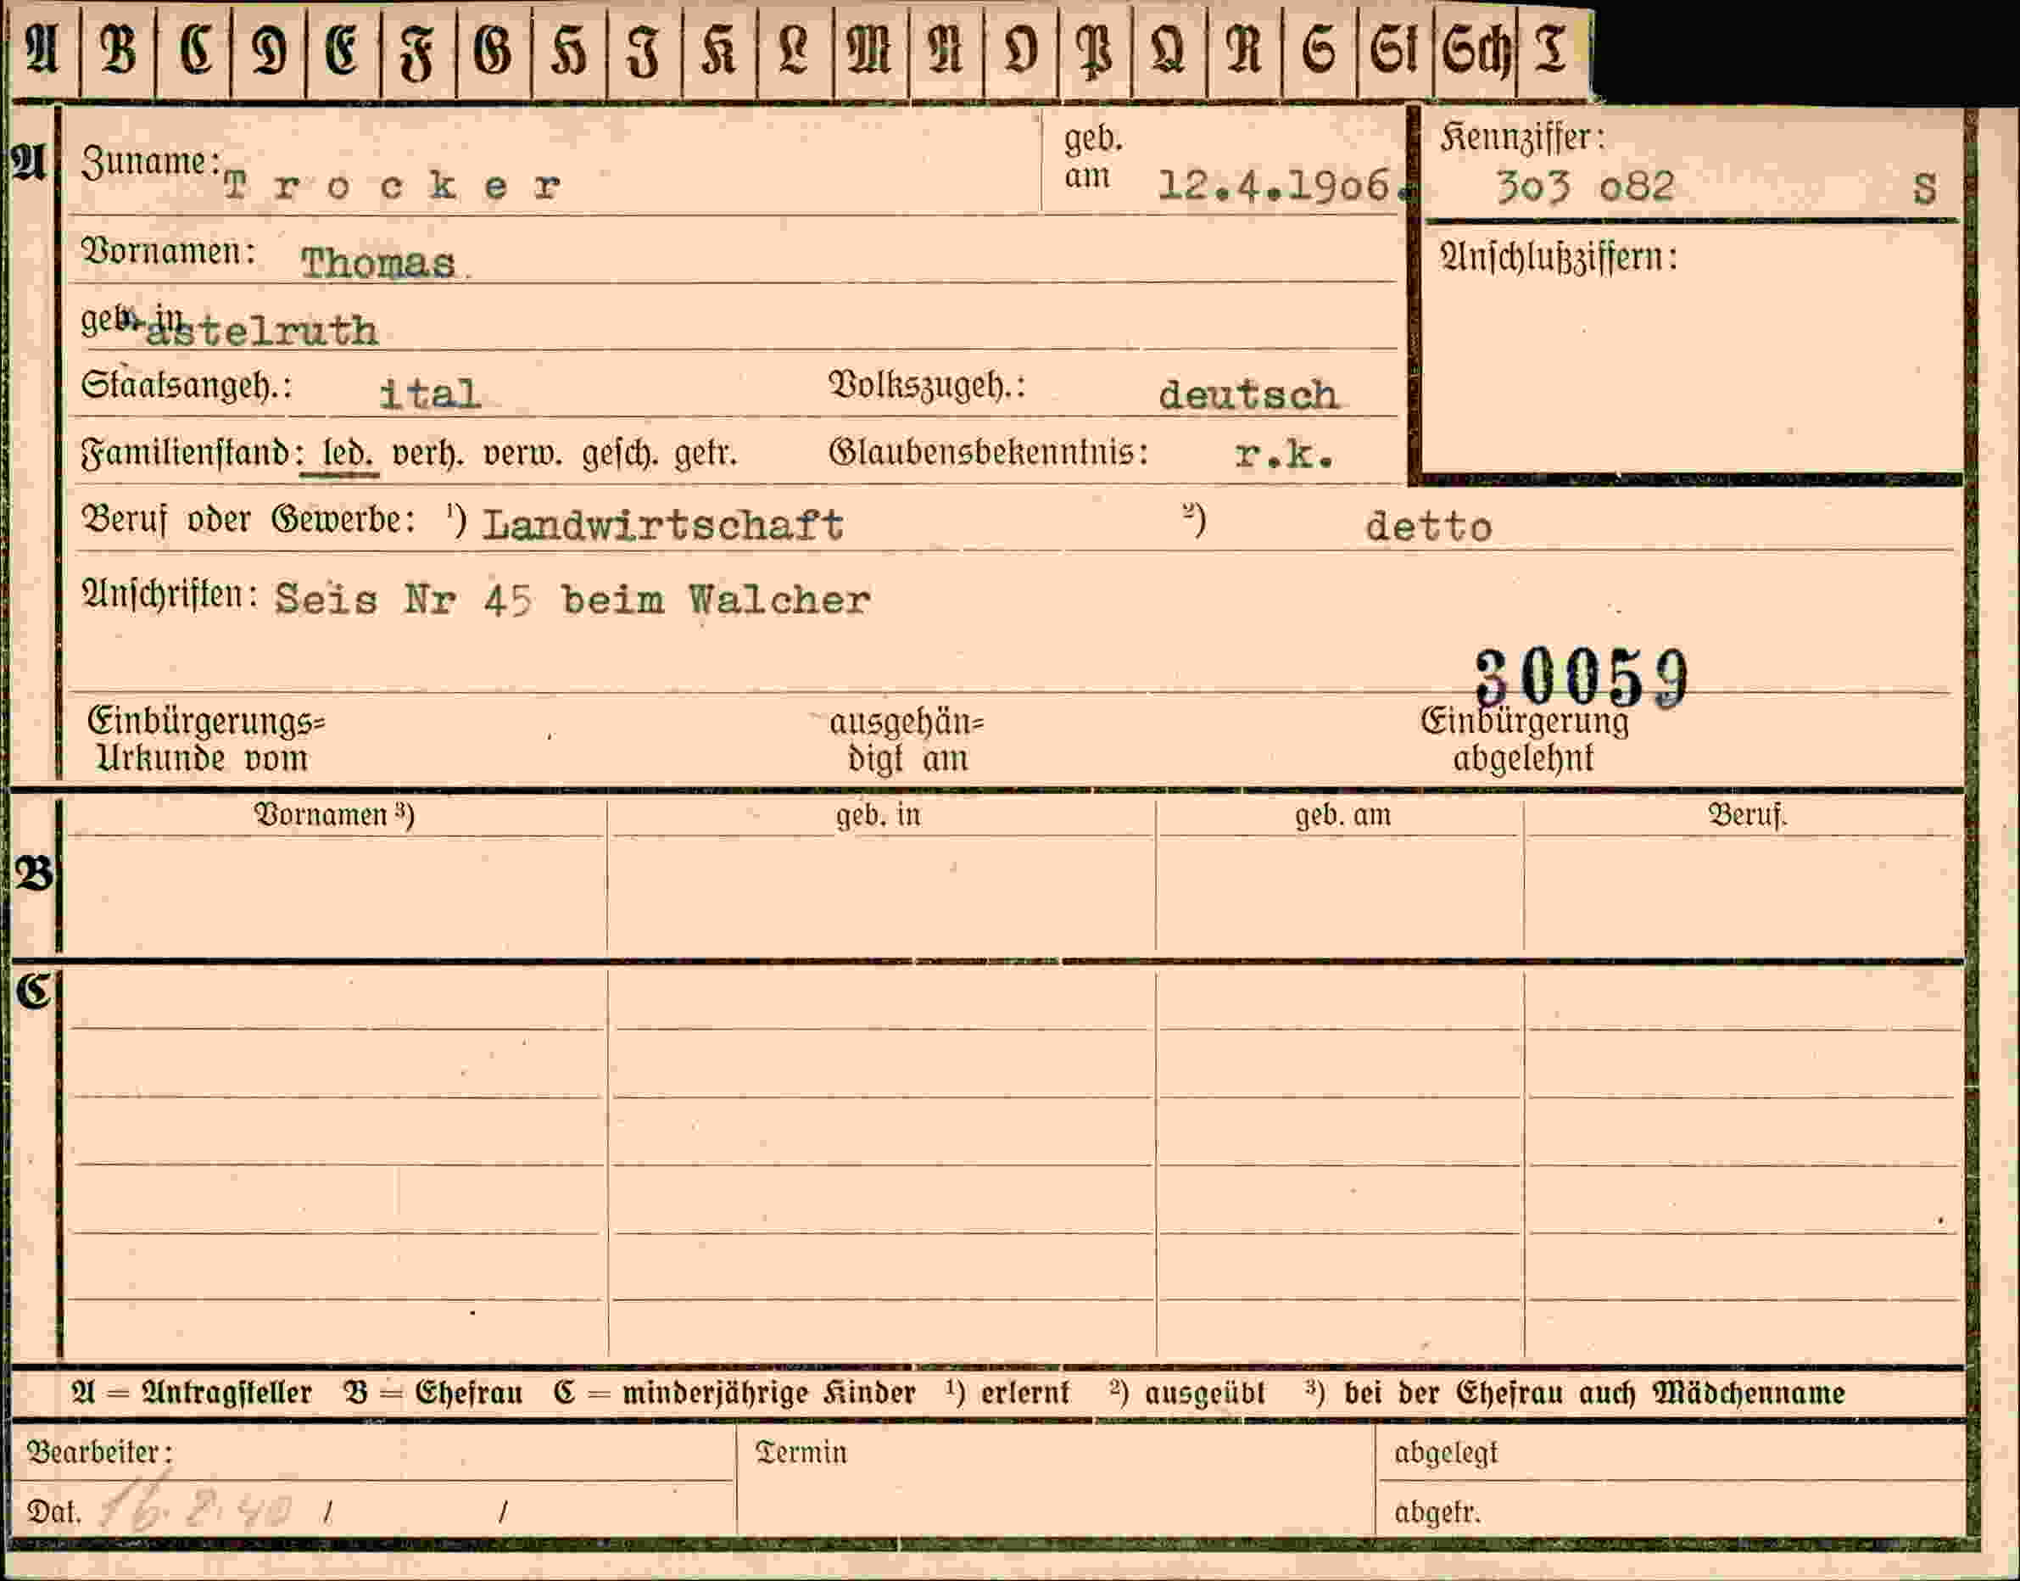
Task: Click the "Anschriften:" label
Action: [x=170, y=595]
